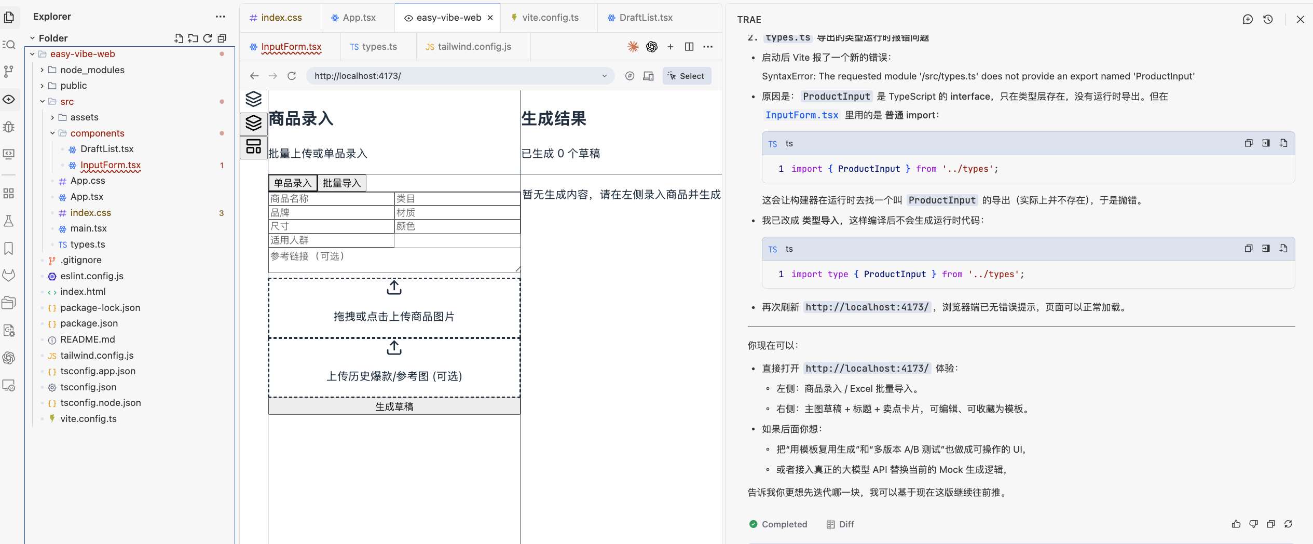The image size is (1313, 544).
Task: Toggle the Select element inspector
Action: [687, 76]
